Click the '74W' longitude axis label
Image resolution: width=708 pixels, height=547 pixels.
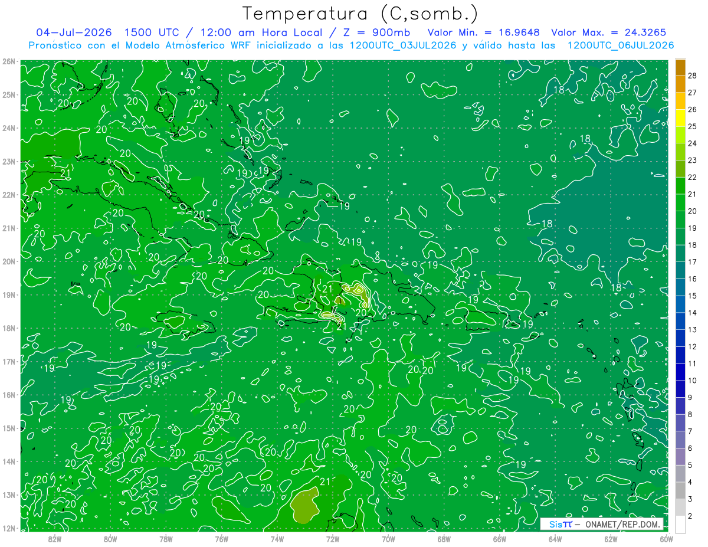pos(277,539)
